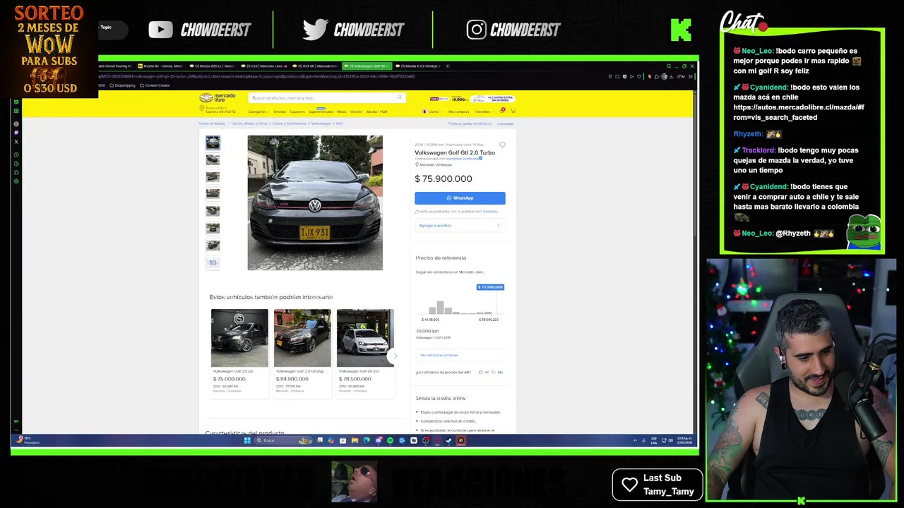
Task: Click the location pin next to Medellín, Antioquia
Action: coord(417,164)
